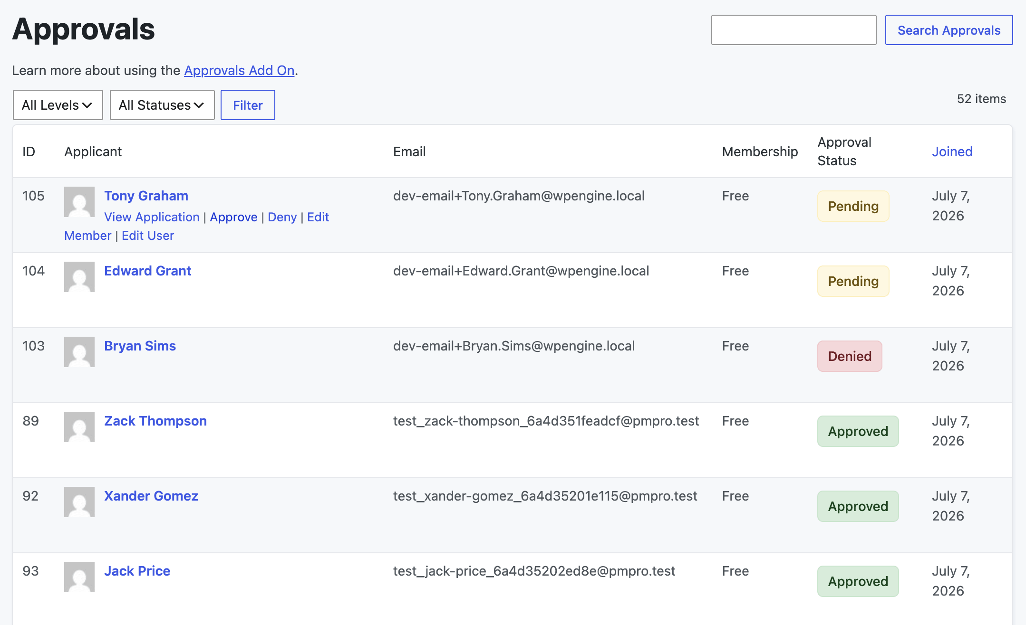Viewport: 1026px width, 625px height.
Task: Click Pending status badge for Tony Graham
Action: 853,206
